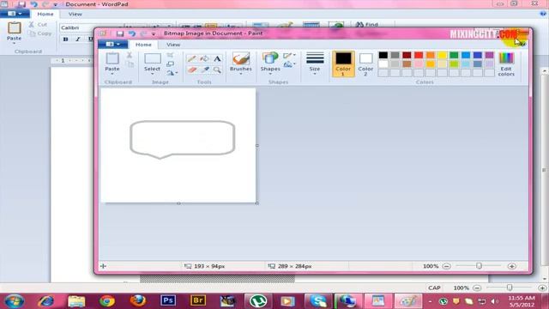Click the Windows Start button

tap(14, 301)
